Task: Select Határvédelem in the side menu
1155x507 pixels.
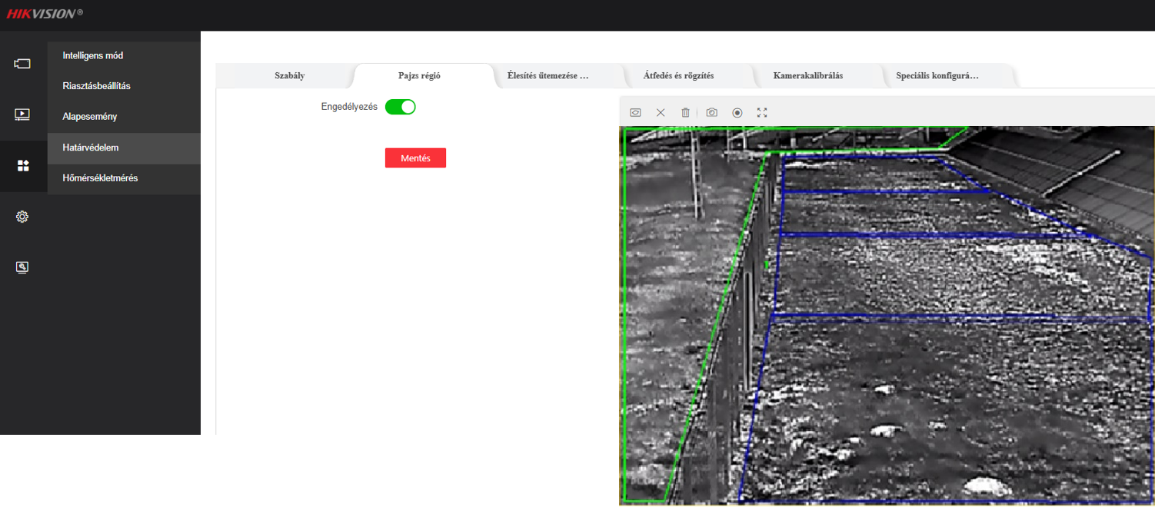Action: 124,147
